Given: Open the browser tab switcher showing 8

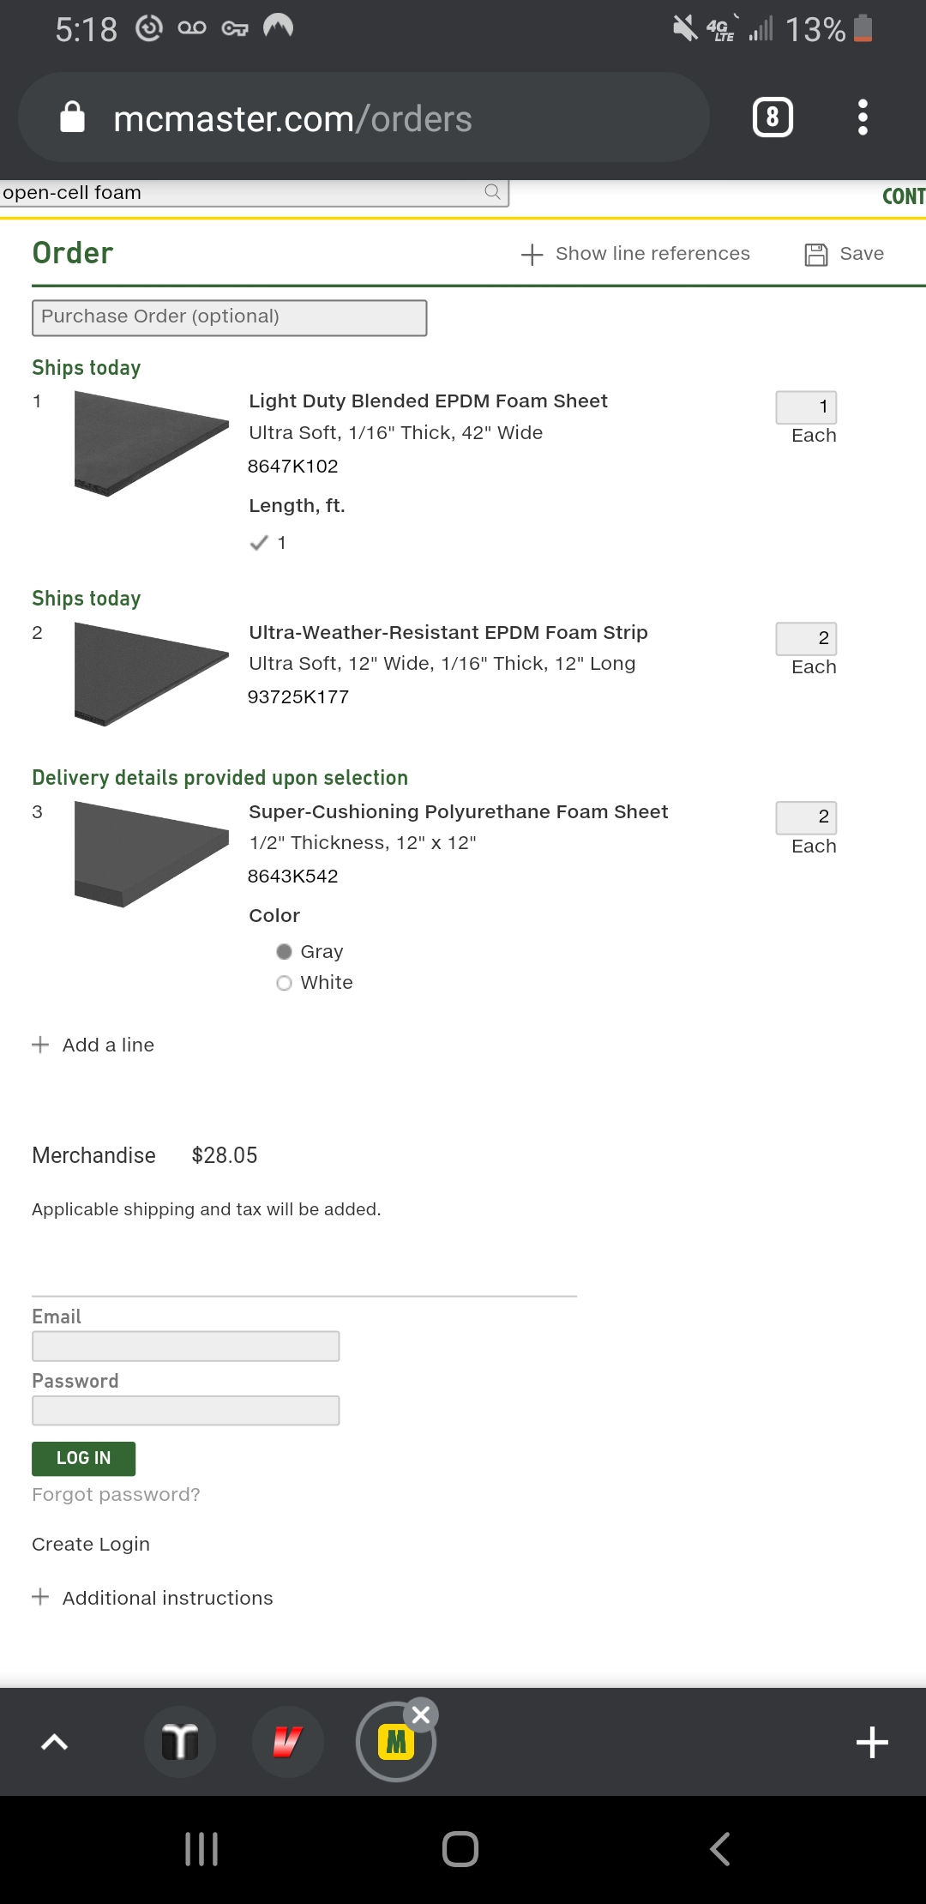Looking at the screenshot, I should pyautogui.click(x=773, y=117).
